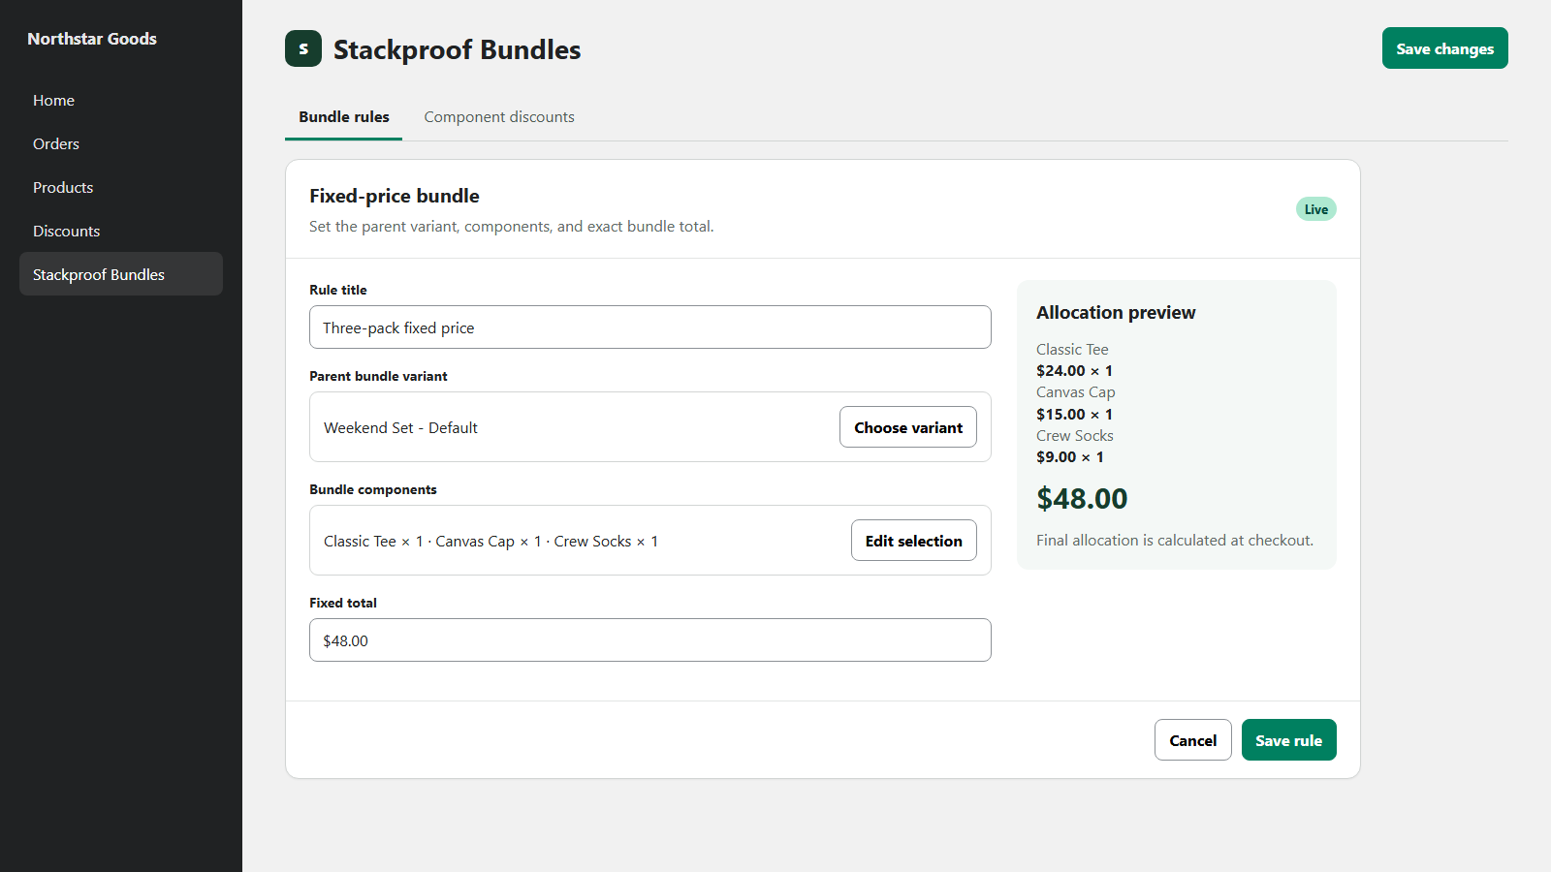1551x872 pixels.
Task: Click the bundle components list text
Action: 491,541
